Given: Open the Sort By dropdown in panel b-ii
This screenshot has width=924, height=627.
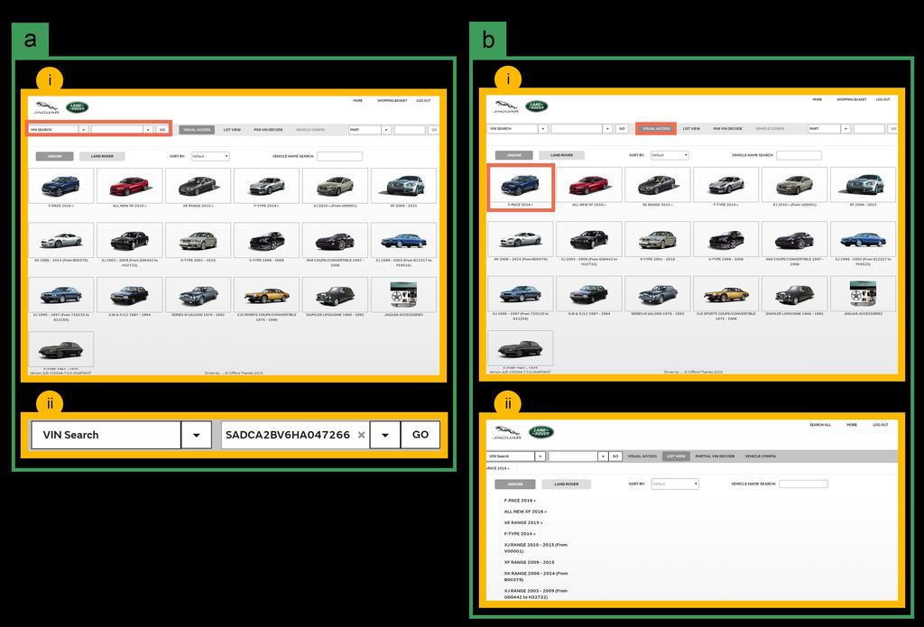Looking at the screenshot, I should point(675,484).
